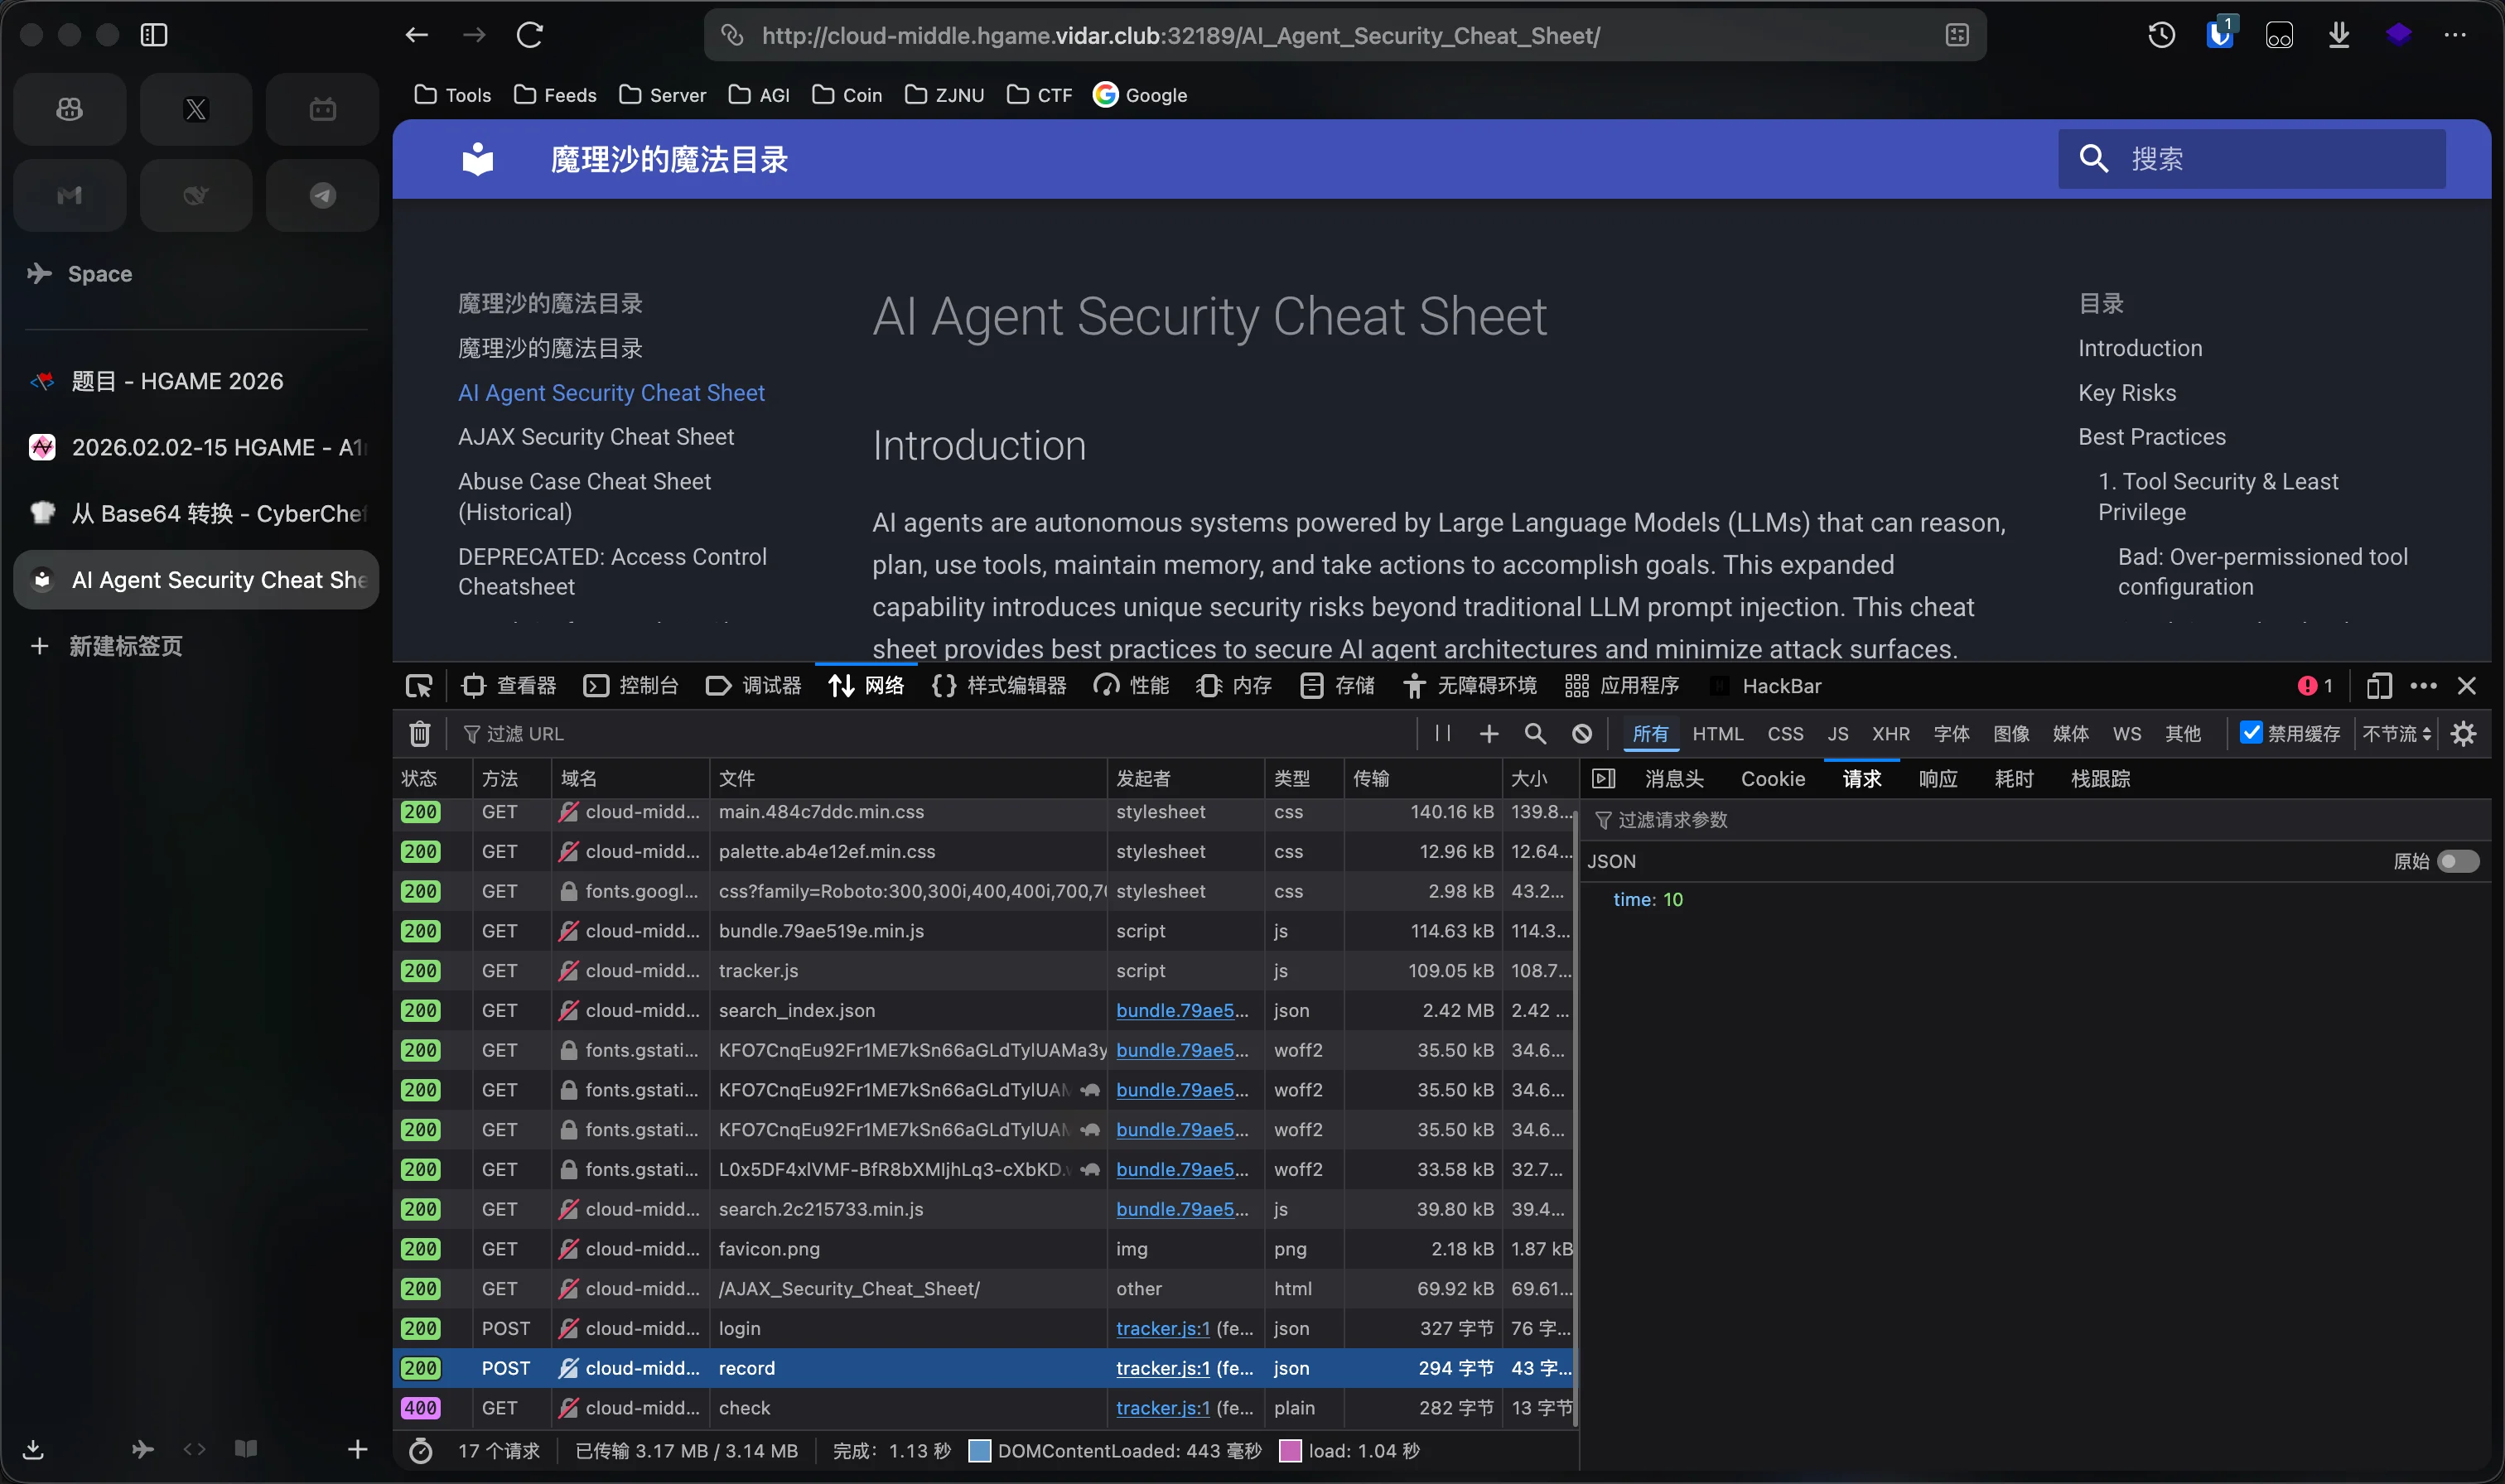Click tracker.js:1 initiator link on record row
2505x1484 pixels.
point(1162,1368)
